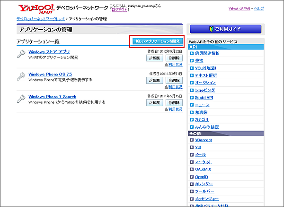
Task: Click the arrow icon next to 検索
Action: 192,61
